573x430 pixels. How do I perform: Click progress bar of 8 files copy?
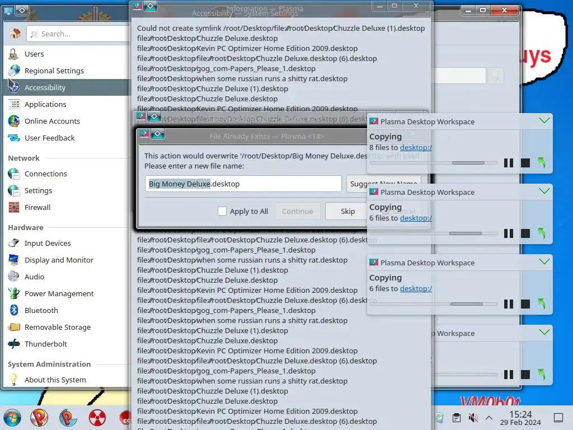434,163
